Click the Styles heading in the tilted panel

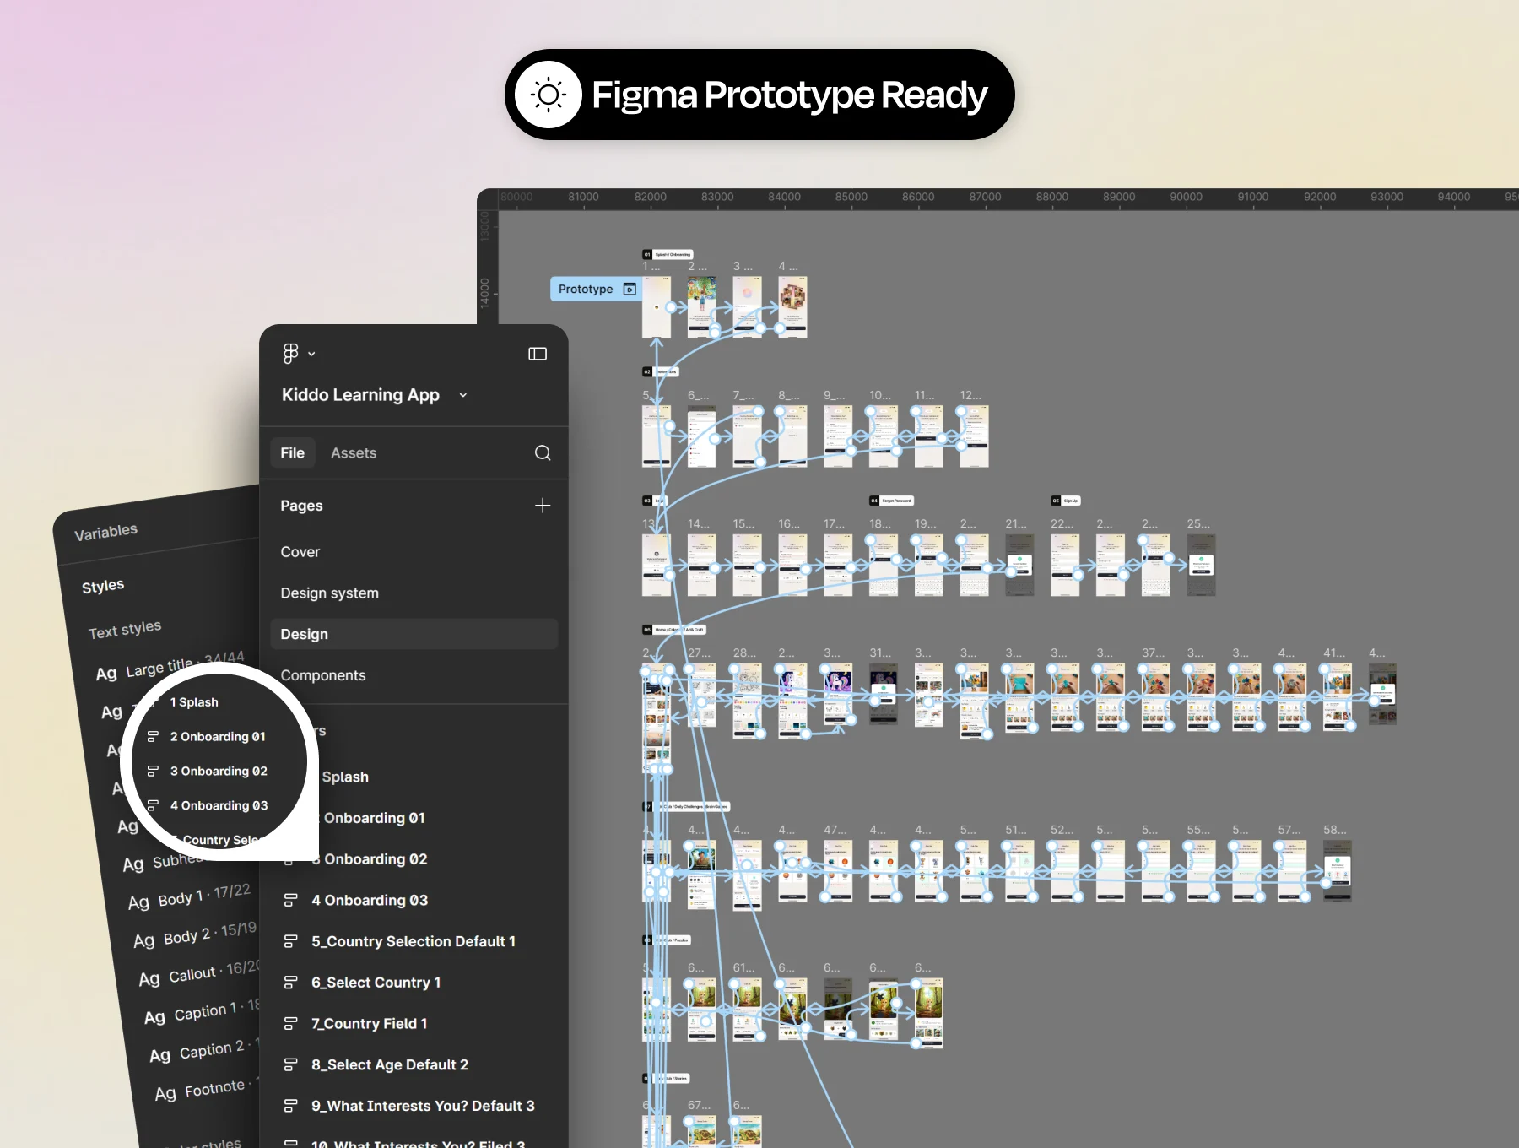pyautogui.click(x=103, y=586)
